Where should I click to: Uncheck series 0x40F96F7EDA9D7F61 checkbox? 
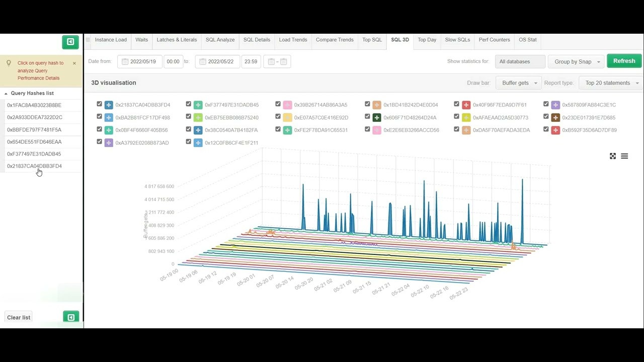(x=456, y=104)
